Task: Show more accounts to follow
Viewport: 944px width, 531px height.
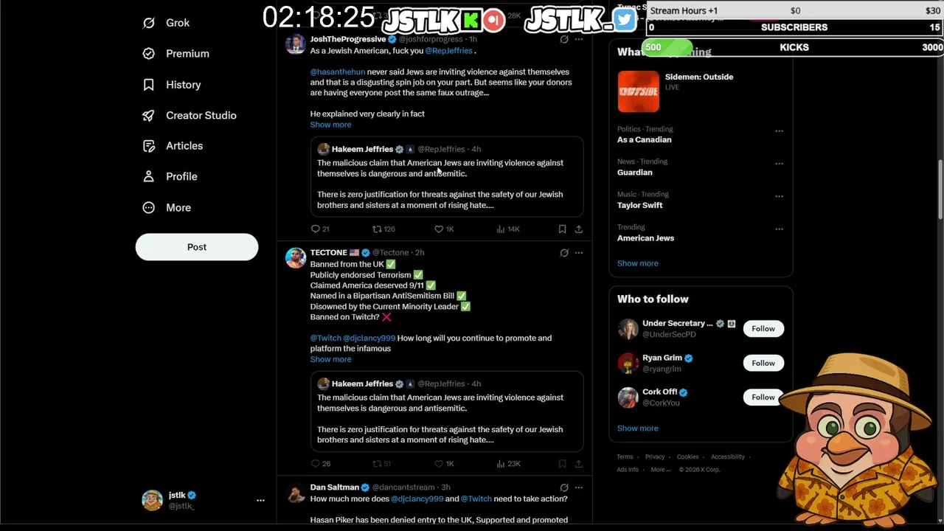Action: 638,428
